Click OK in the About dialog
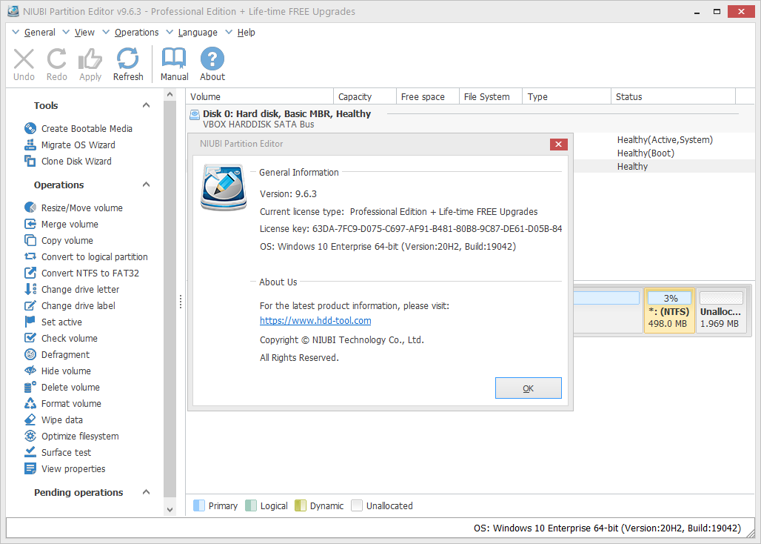The width and height of the screenshot is (761, 544). coord(528,388)
